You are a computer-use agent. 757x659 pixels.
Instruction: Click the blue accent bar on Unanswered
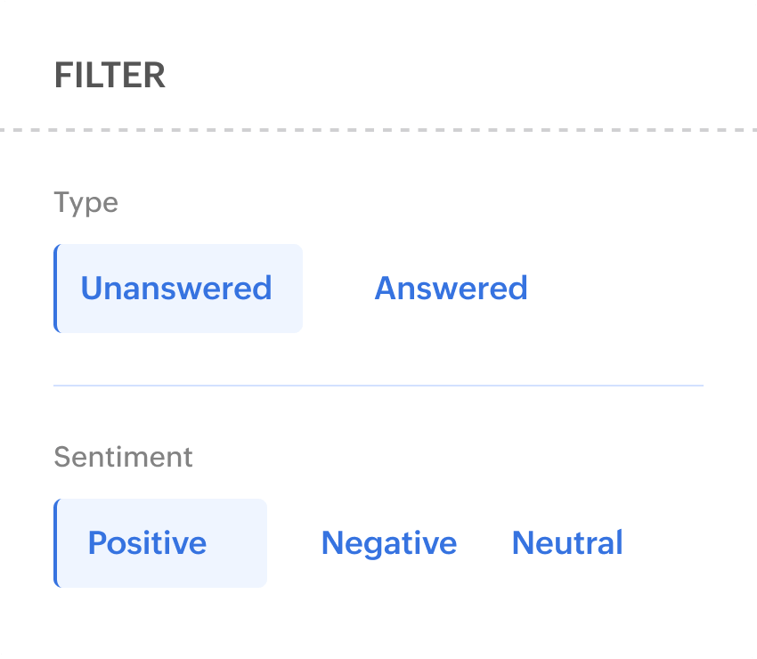[x=56, y=289]
